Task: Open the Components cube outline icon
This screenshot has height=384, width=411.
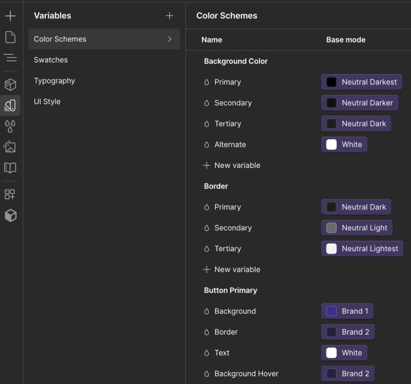Action: pos(10,85)
